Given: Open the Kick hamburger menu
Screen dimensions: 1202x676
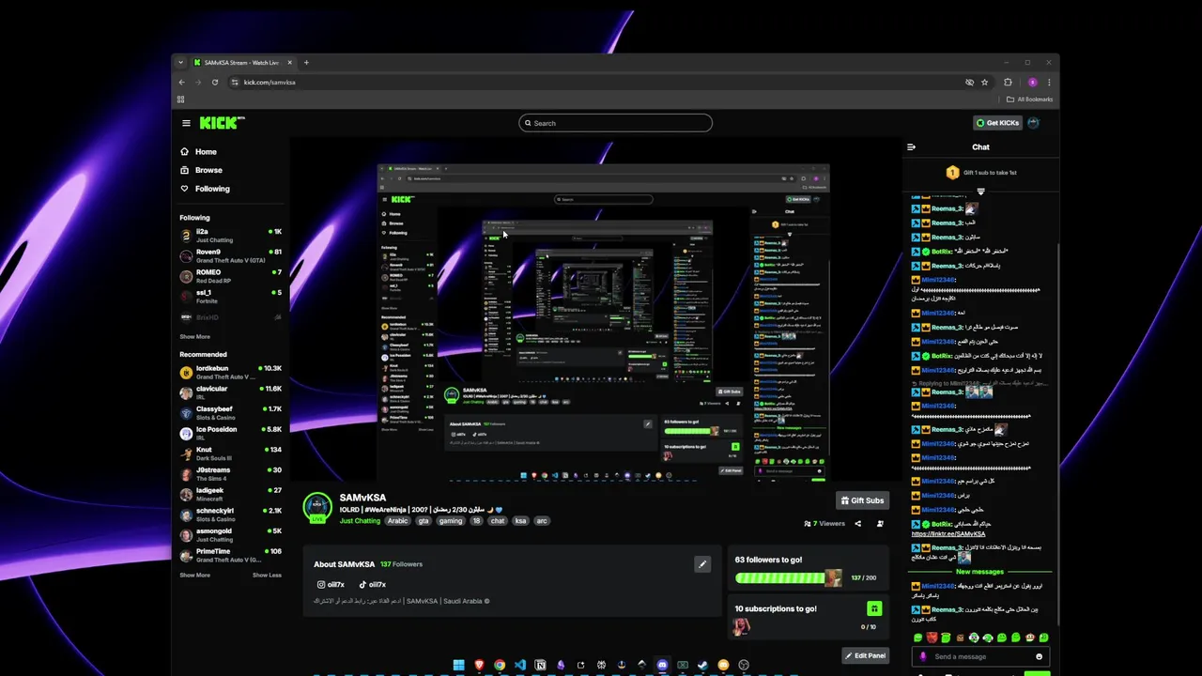Looking at the screenshot, I should [x=186, y=123].
